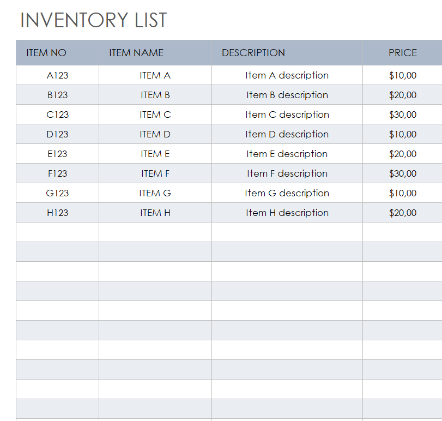Select item number D123
Screen dimensions: 442x421
coord(57,134)
